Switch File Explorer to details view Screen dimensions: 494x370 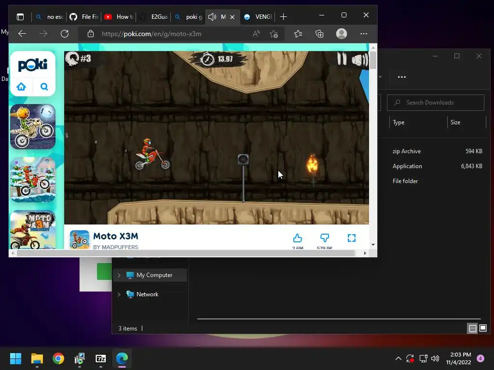[473, 329]
